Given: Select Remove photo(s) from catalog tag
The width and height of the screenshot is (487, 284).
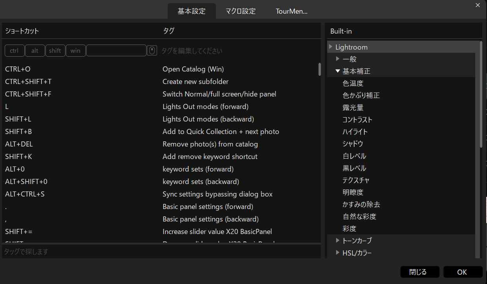Looking at the screenshot, I should 210,144.
